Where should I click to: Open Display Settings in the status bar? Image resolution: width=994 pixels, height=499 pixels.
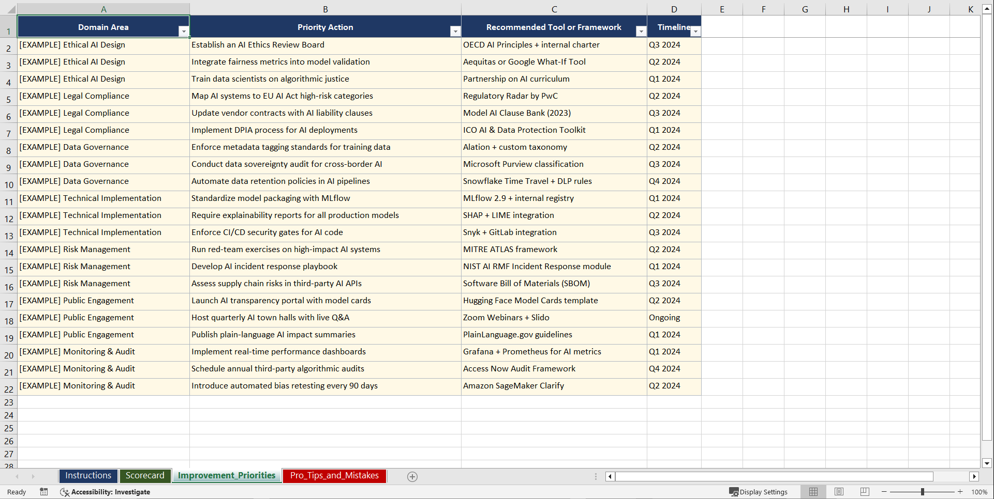tap(758, 492)
